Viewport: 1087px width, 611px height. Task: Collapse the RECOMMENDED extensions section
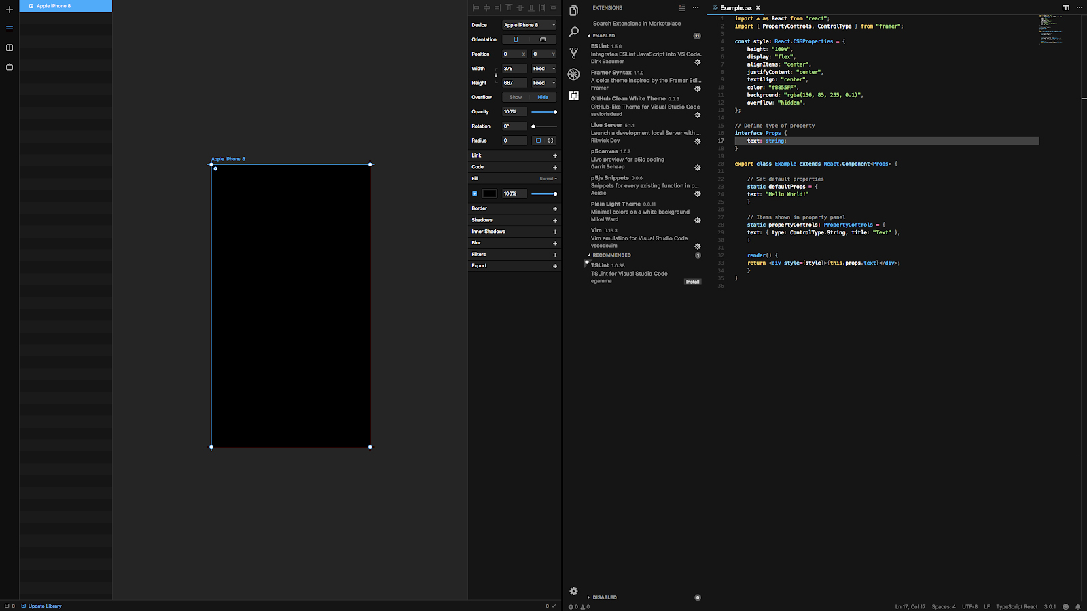click(611, 255)
